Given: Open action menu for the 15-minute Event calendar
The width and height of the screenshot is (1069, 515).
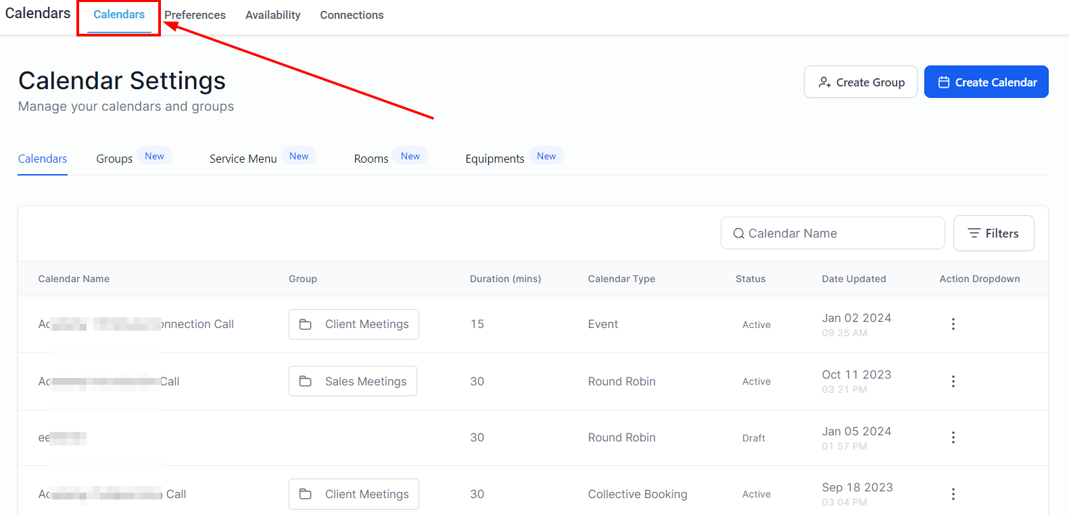Looking at the screenshot, I should coord(953,324).
